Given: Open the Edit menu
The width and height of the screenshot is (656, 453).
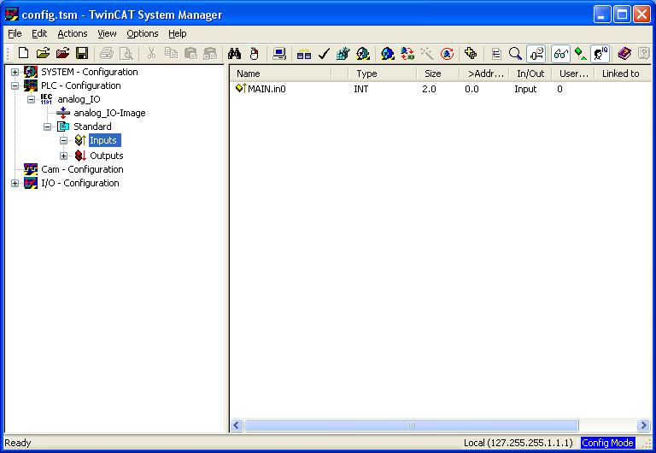Looking at the screenshot, I should [39, 33].
